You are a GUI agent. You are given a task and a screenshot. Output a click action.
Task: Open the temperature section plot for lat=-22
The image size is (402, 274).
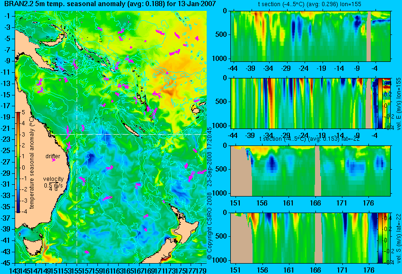click(x=310, y=171)
